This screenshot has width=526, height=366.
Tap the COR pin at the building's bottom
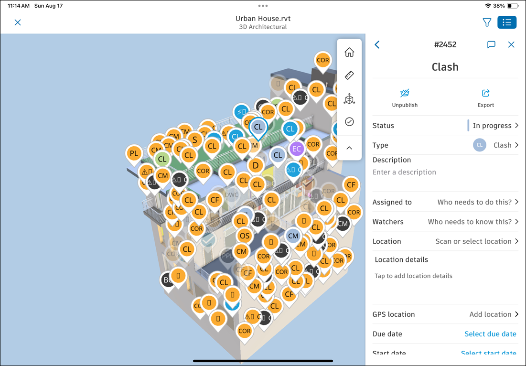[x=244, y=331]
